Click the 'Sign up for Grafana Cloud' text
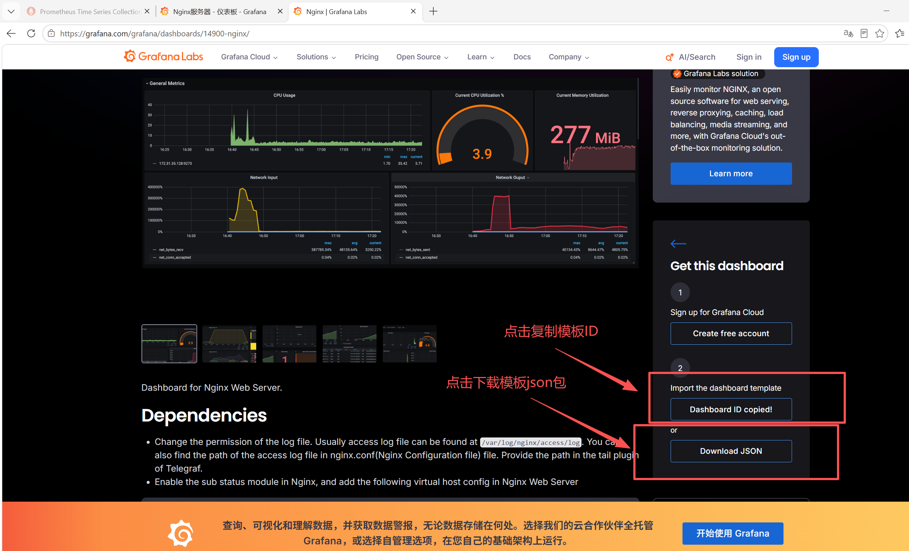The height and width of the screenshot is (551, 909). point(717,312)
